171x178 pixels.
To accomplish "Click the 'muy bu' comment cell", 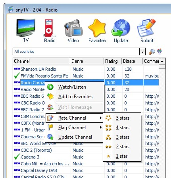I will [152, 76].
